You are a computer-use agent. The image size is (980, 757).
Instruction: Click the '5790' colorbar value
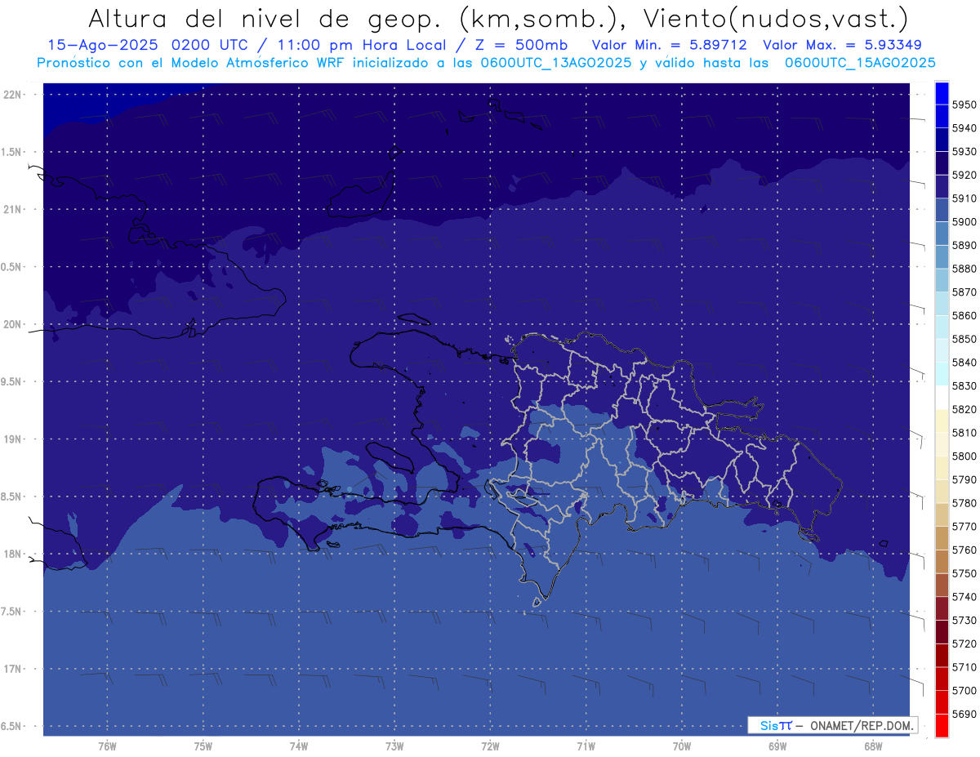tap(964, 479)
